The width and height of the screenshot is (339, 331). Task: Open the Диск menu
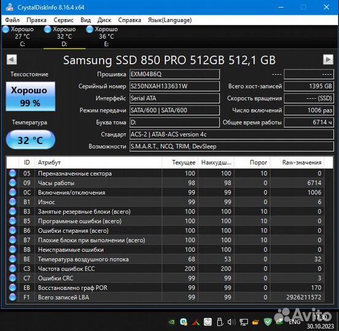click(104, 20)
